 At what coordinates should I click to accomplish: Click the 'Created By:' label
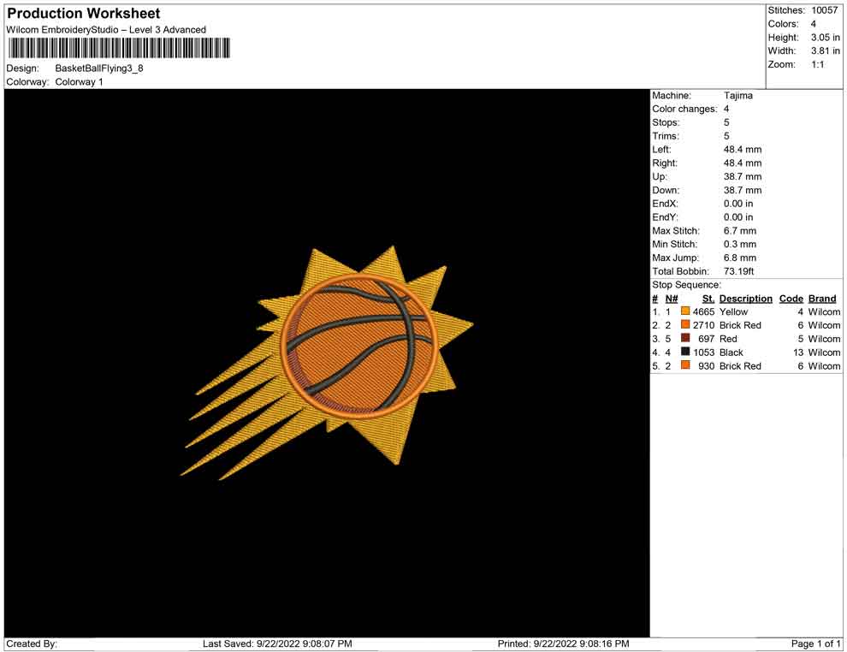point(32,643)
